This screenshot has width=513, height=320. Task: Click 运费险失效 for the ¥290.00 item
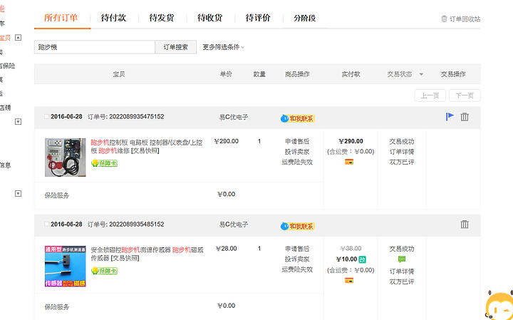(x=297, y=162)
